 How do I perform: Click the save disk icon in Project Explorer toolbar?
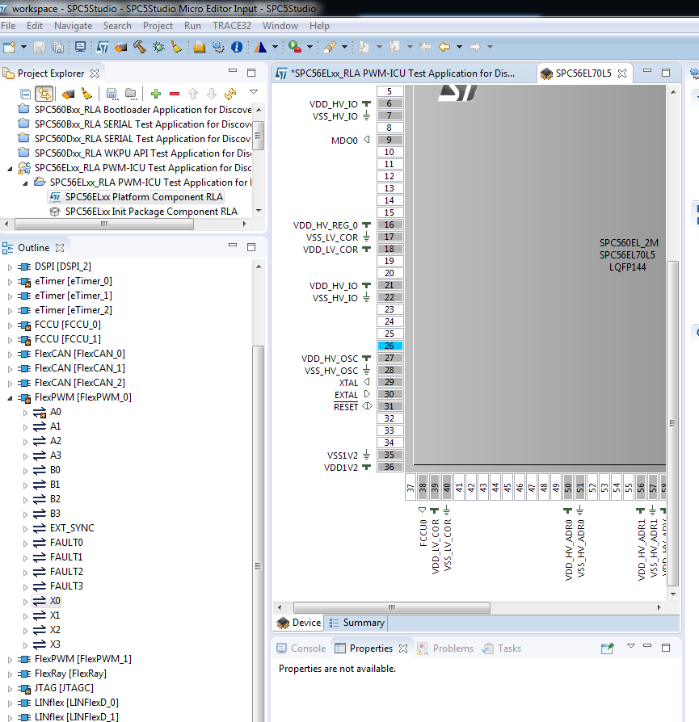[x=112, y=94]
